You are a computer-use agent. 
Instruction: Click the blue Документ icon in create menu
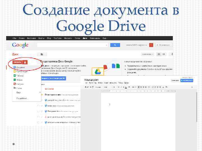click(x=15, y=67)
